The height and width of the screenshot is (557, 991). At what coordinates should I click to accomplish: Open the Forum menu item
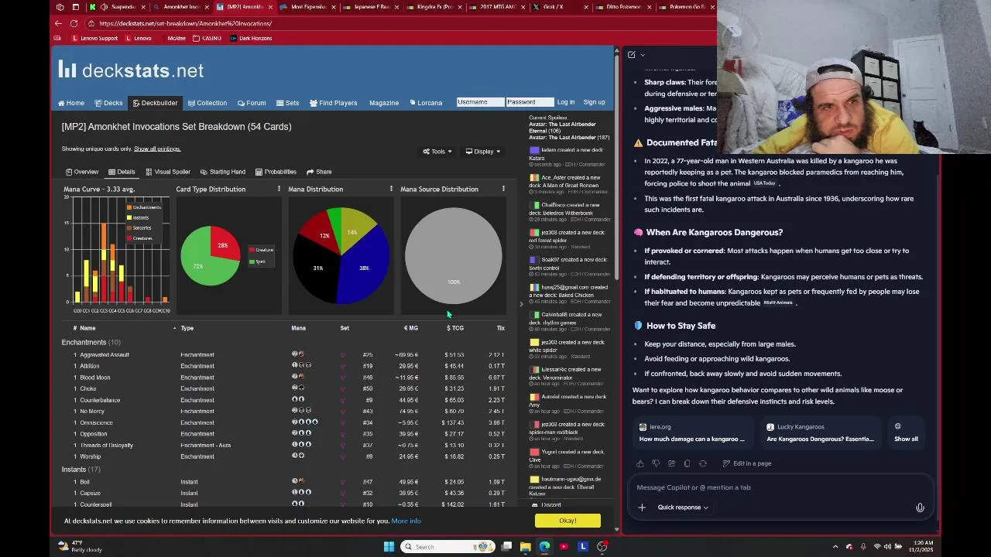(x=252, y=103)
